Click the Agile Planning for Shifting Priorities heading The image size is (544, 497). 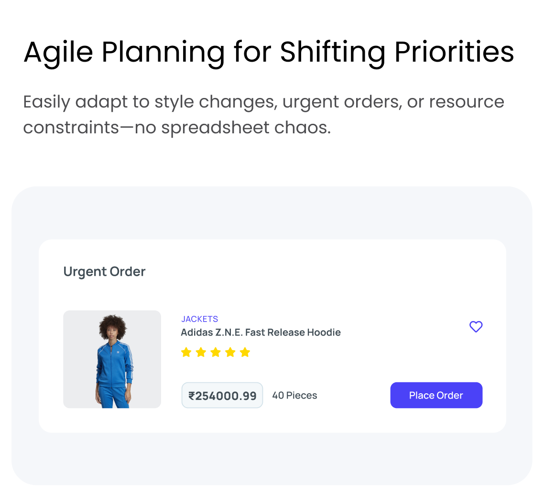point(269,52)
